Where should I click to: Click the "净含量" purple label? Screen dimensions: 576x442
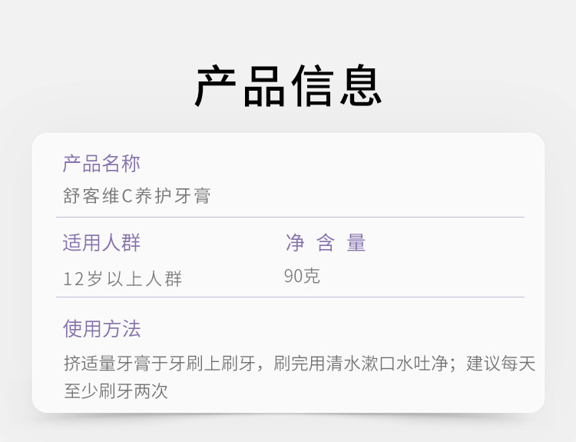click(x=326, y=244)
